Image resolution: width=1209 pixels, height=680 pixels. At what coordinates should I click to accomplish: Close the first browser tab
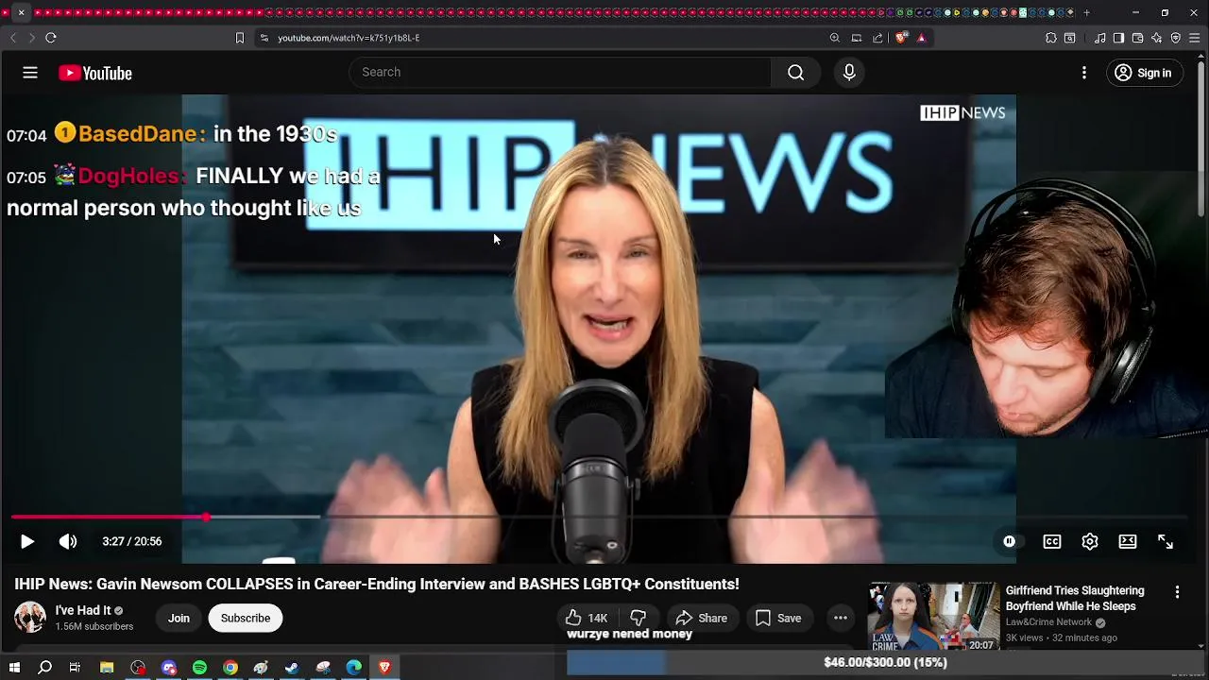pos(21,12)
